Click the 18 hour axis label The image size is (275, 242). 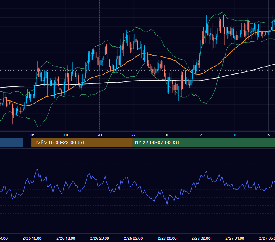[x=66, y=135]
